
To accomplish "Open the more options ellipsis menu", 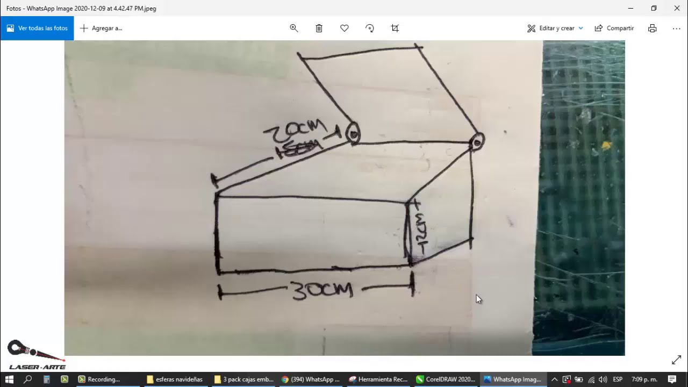I will point(676,28).
